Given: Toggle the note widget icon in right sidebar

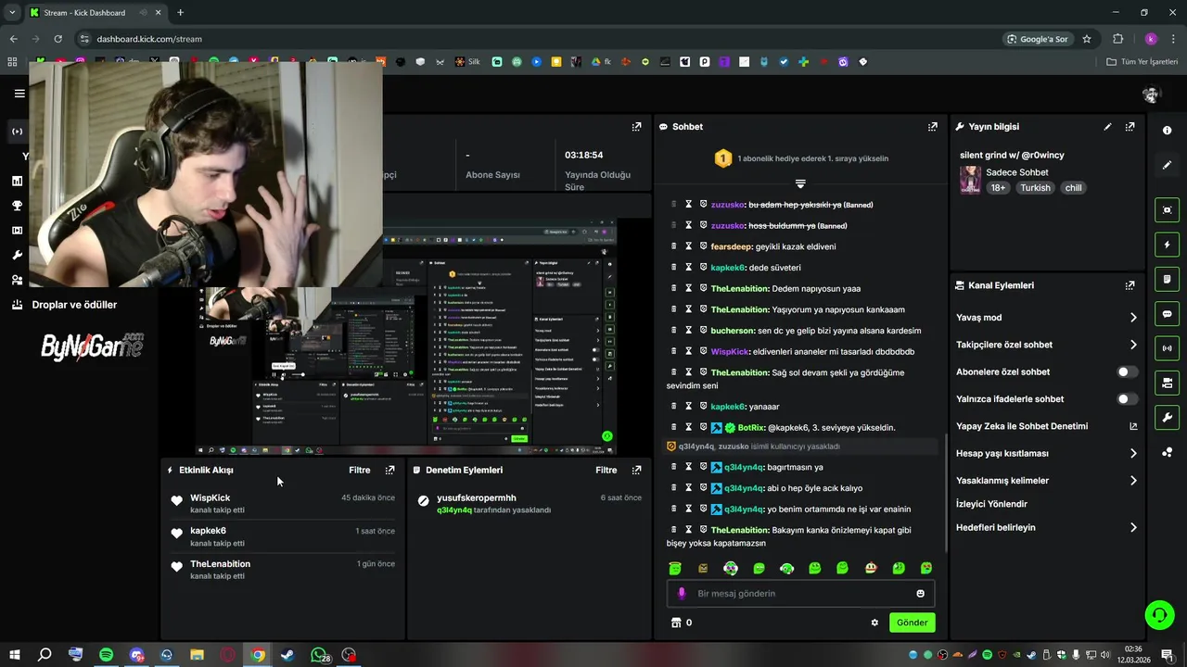Looking at the screenshot, I should pyautogui.click(x=1167, y=279).
